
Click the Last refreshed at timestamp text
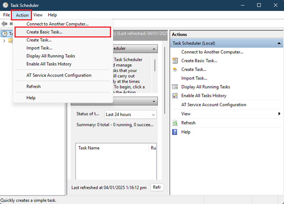point(109,187)
